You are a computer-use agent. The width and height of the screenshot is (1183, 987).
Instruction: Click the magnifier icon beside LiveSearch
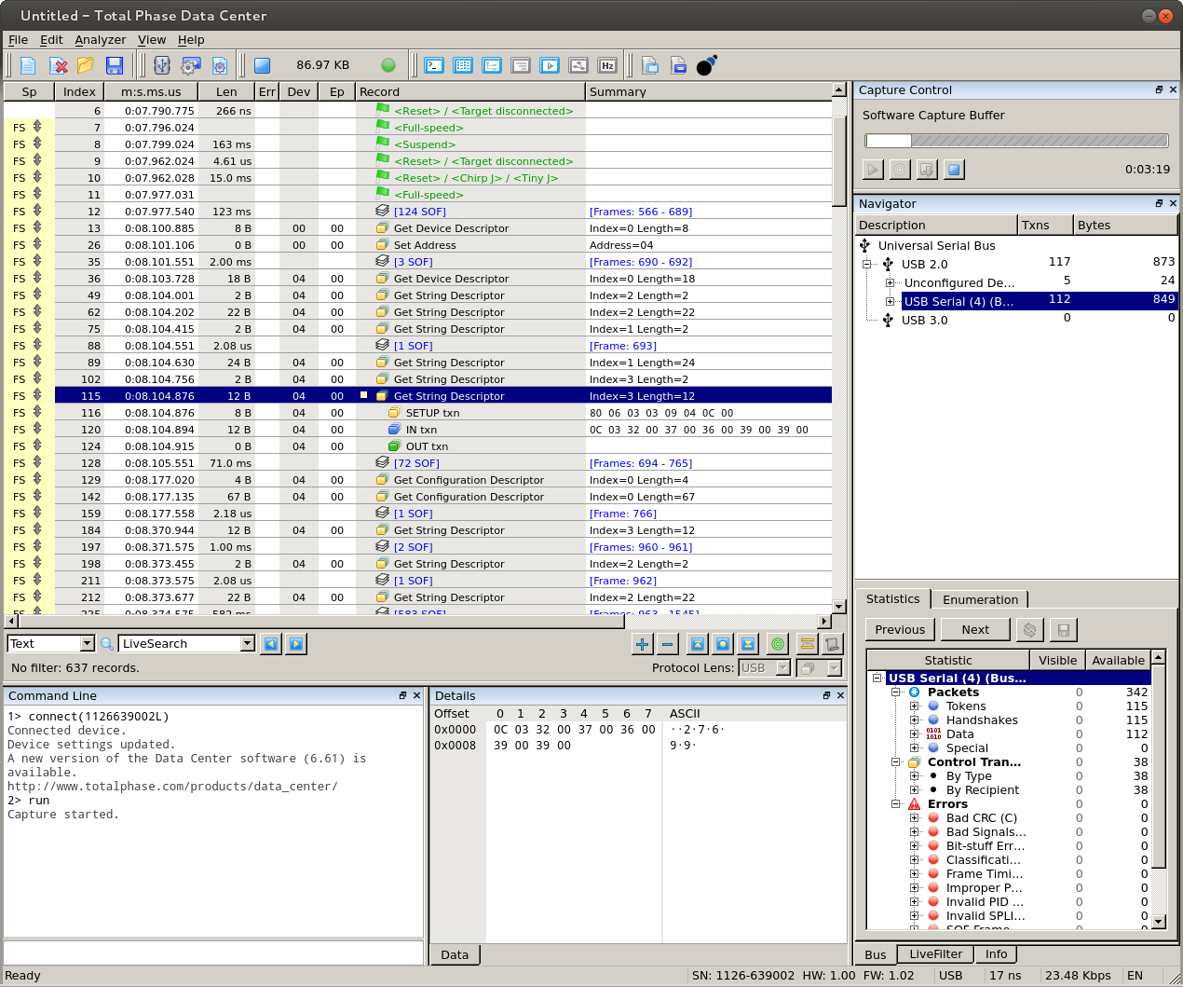pyautogui.click(x=107, y=644)
